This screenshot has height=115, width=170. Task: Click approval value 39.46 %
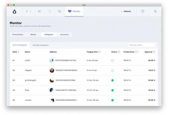tap(152, 80)
